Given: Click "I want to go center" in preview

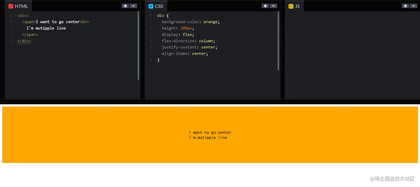Looking at the screenshot, I should click(210, 132).
